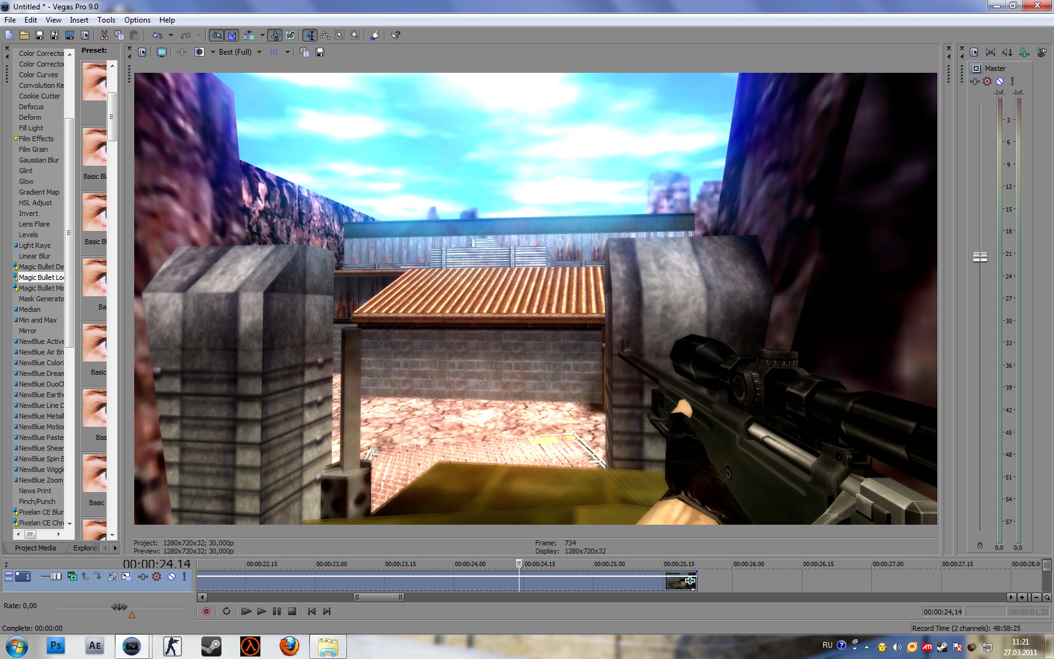Open the View menu
The image size is (1054, 659).
point(53,20)
